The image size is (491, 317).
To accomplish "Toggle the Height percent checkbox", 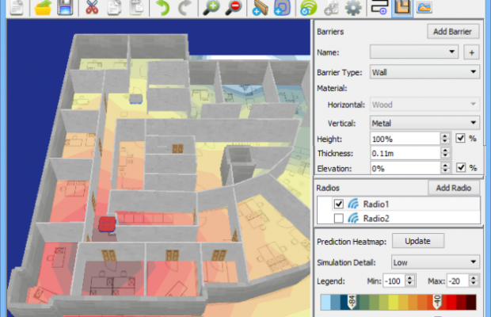I will click(461, 138).
